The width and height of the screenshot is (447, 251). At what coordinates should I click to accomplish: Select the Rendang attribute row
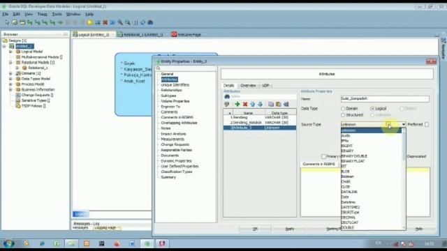260,118
